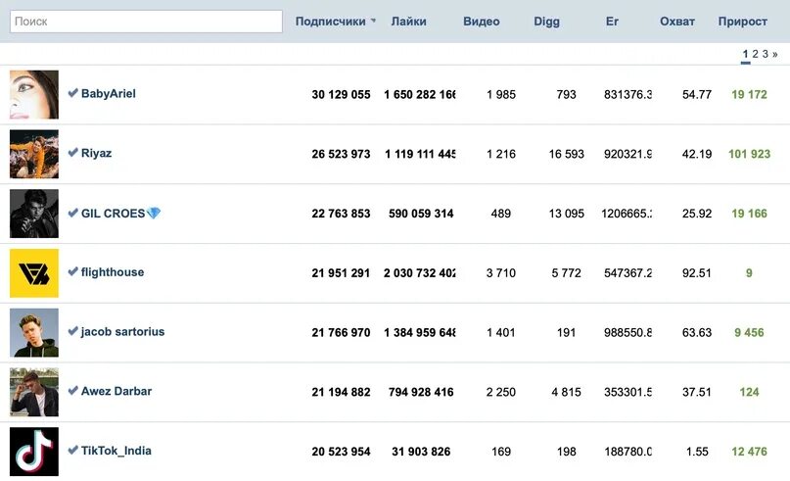Click the flighthouse yellow logo icon

click(x=34, y=273)
